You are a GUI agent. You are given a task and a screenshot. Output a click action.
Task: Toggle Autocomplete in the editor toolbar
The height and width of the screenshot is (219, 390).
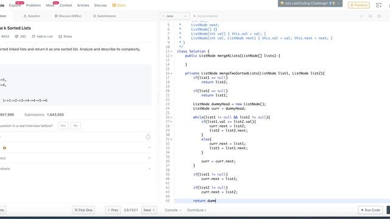(x=205, y=16)
